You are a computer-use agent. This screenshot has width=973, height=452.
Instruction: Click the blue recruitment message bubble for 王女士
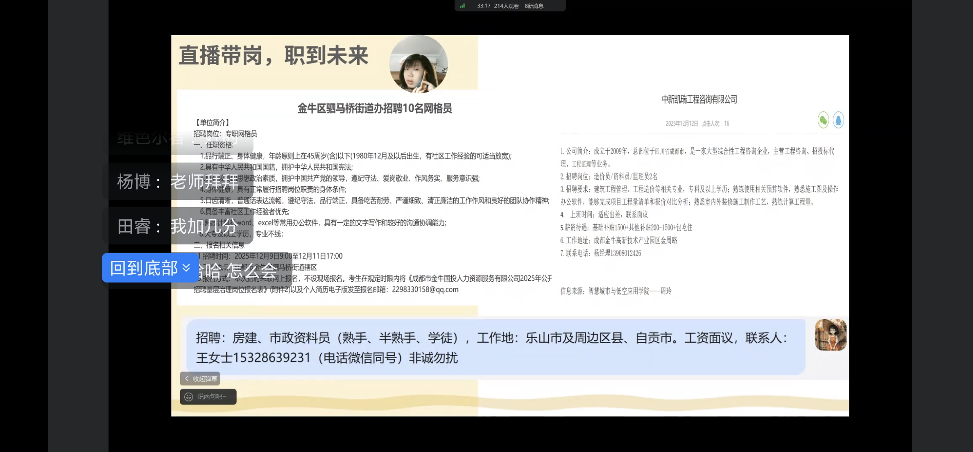click(x=496, y=347)
